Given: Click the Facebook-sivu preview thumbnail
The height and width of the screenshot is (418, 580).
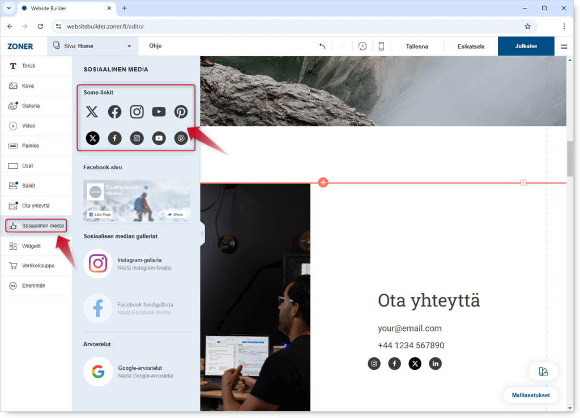Looking at the screenshot, I should (137, 201).
